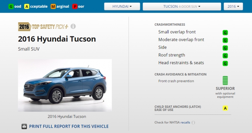This screenshot has width=252, height=133.
Task: Click the info icon next to NHTSA recalls
Action: point(193,122)
